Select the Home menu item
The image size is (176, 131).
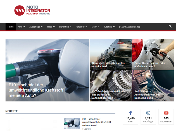(11, 27)
